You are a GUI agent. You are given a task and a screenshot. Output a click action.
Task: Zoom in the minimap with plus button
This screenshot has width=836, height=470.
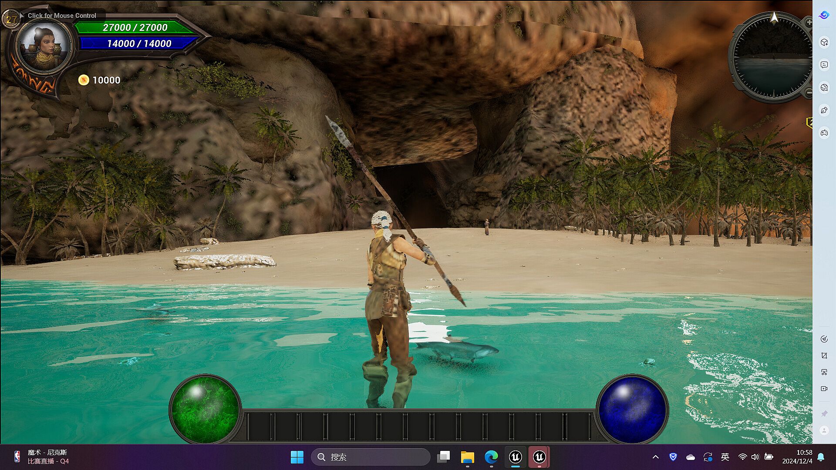(809, 22)
